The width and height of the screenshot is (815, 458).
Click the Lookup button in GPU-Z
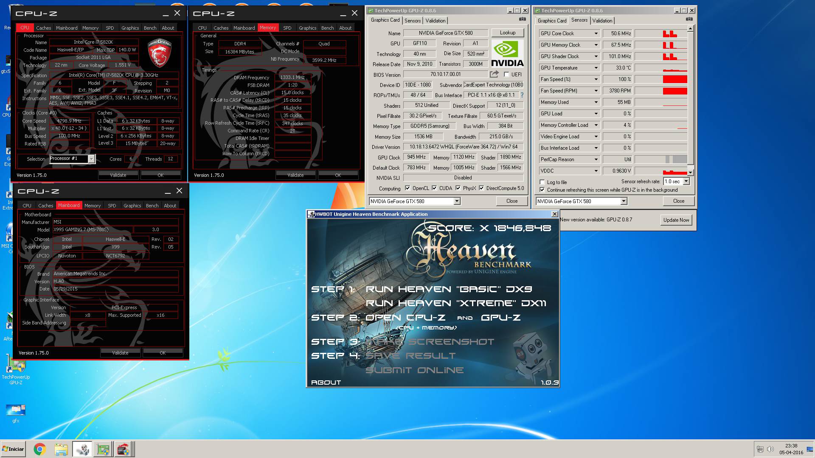(508, 33)
